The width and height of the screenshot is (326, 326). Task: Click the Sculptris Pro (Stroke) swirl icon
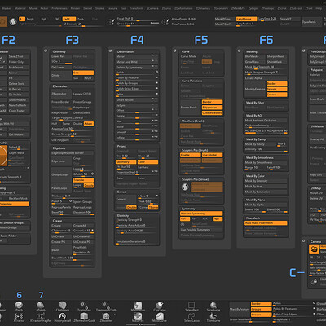tap(185, 187)
